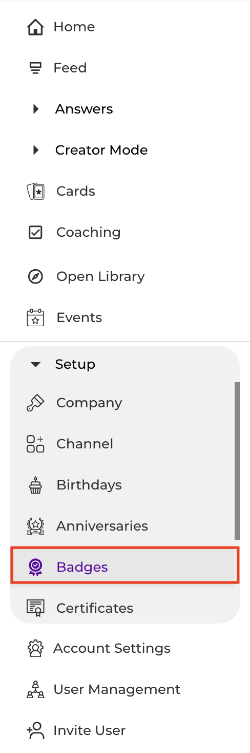The image size is (250, 753).
Task: Open the Badges setup page
Action: [x=125, y=567]
